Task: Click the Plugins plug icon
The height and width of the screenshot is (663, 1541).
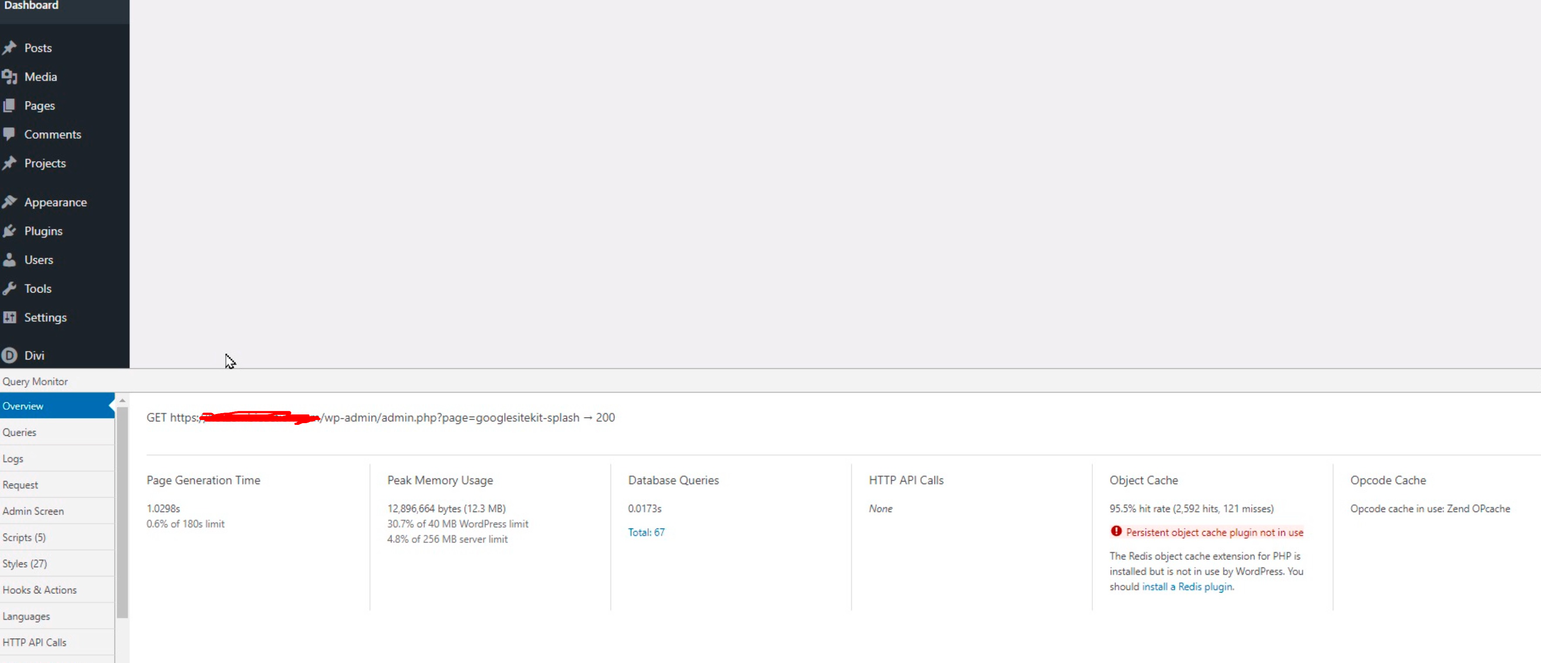Action: coord(9,231)
